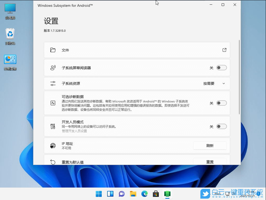The width and height of the screenshot is (266, 200).
Task: Click the screen reader icon next to 子系统屏幕阅读器
Action: point(53,67)
